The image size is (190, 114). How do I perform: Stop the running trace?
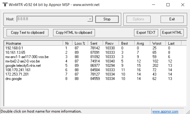(107, 19)
